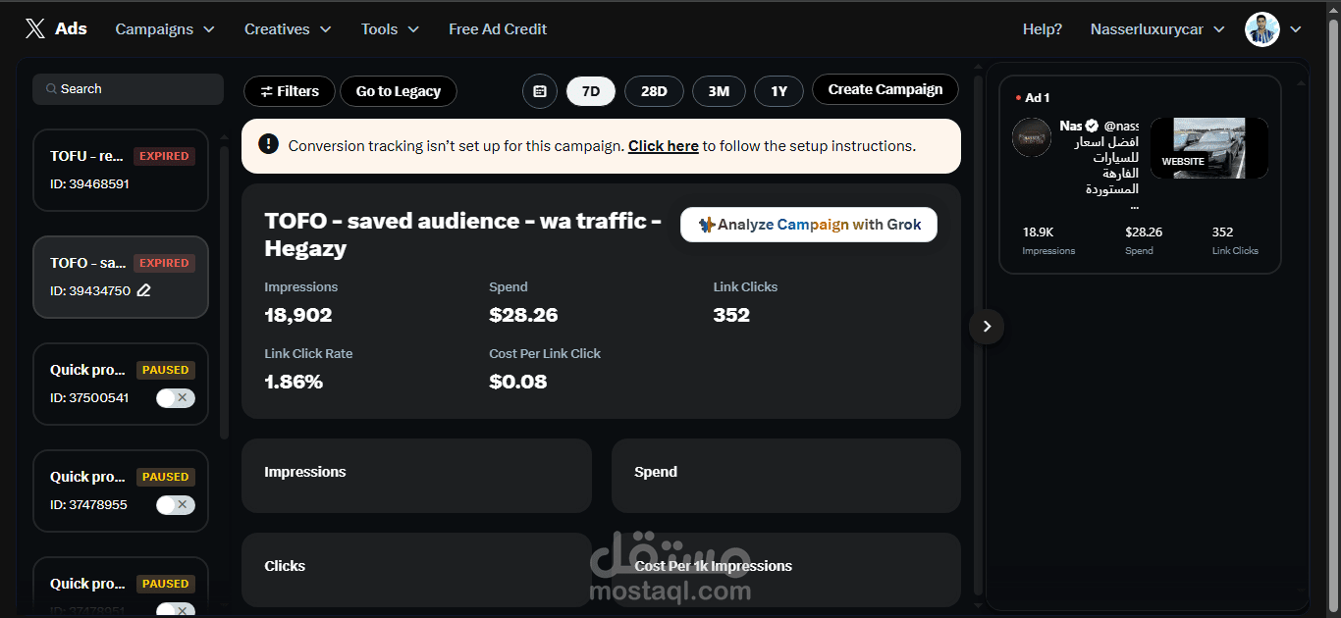
Task: Click the Arabic ad caption text in Ad 1
Action: click(x=1112, y=172)
